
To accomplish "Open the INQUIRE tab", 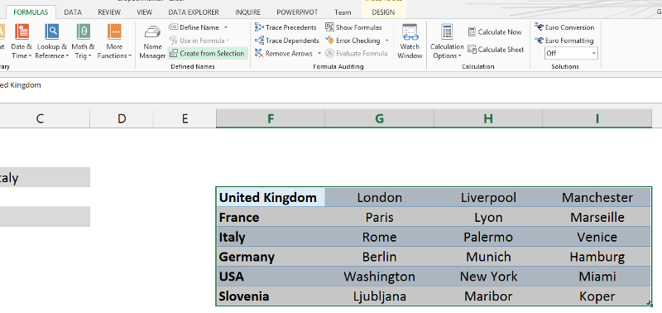I will pyautogui.click(x=247, y=12).
